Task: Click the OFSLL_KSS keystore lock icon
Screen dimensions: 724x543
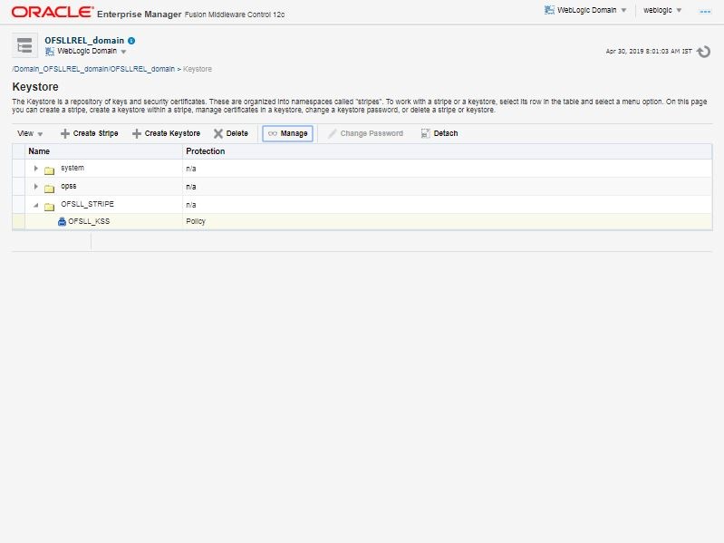Action: pos(62,221)
